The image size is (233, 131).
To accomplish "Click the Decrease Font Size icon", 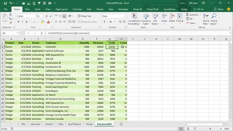I will point(51,16).
